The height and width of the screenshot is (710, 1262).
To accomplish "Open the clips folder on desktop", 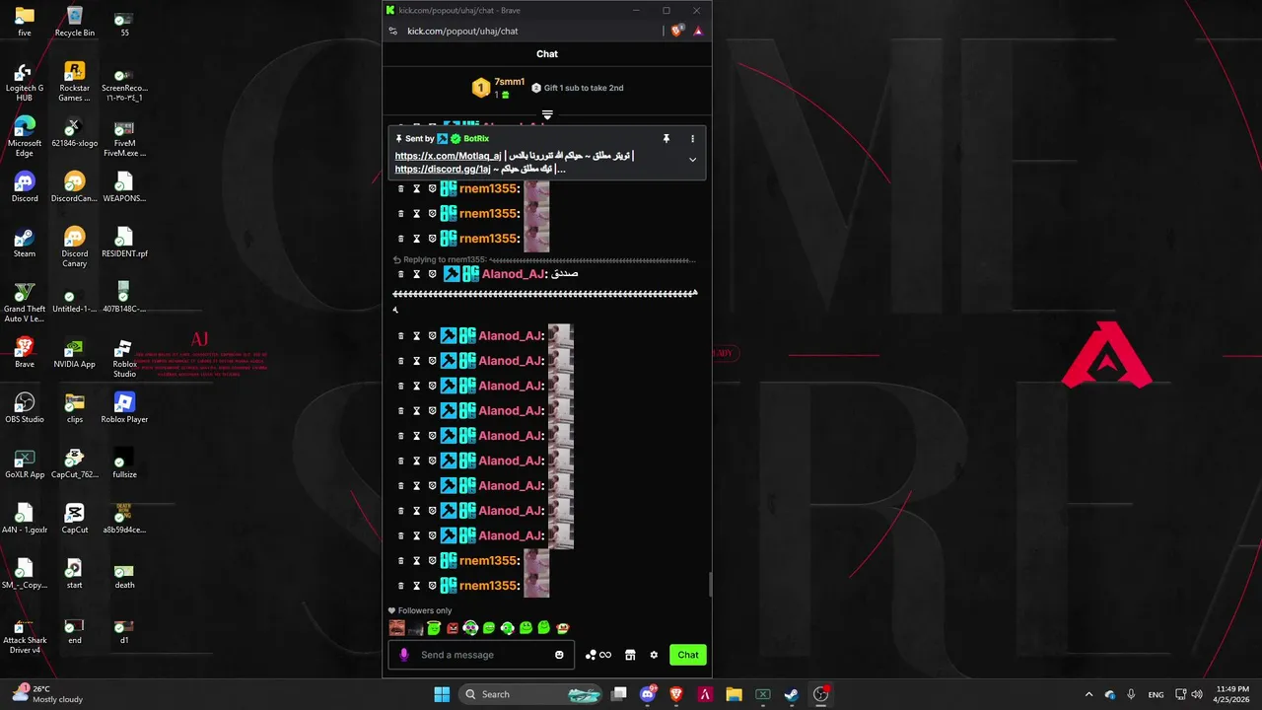I will pyautogui.click(x=74, y=407).
